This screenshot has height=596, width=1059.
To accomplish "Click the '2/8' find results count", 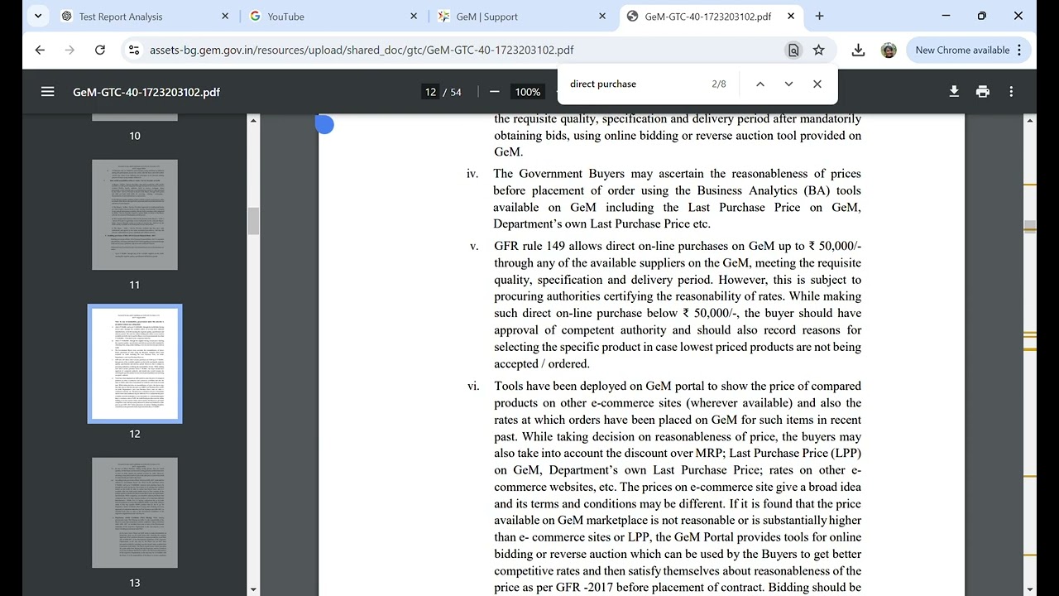I will click(x=718, y=84).
